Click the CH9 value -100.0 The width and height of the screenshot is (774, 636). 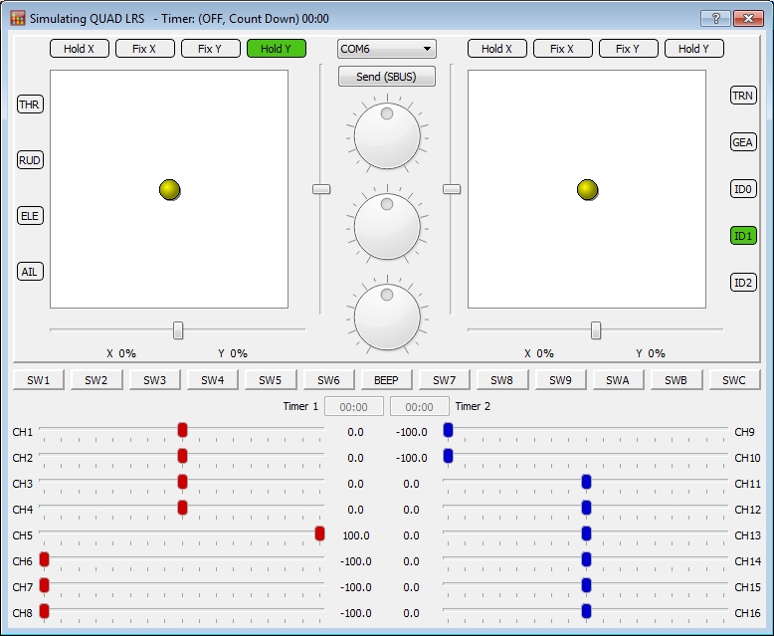[x=411, y=432]
